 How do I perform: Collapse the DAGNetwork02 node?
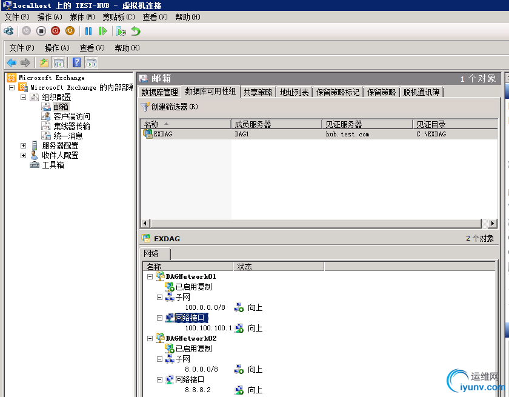pos(150,338)
